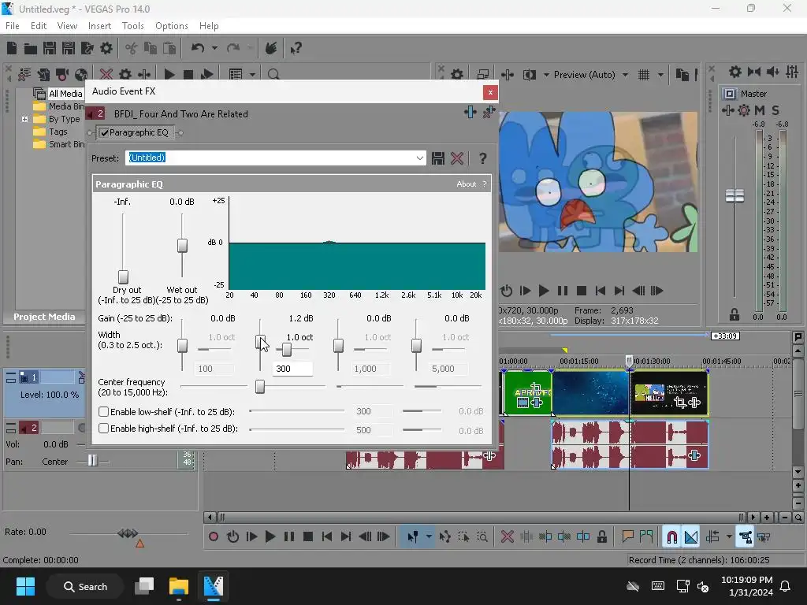Toggle the Master fader lock padlock
Image resolution: width=807 pixels, height=605 pixels.
734,314
